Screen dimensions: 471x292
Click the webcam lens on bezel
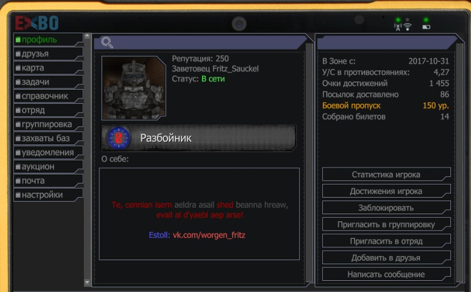[x=239, y=24]
